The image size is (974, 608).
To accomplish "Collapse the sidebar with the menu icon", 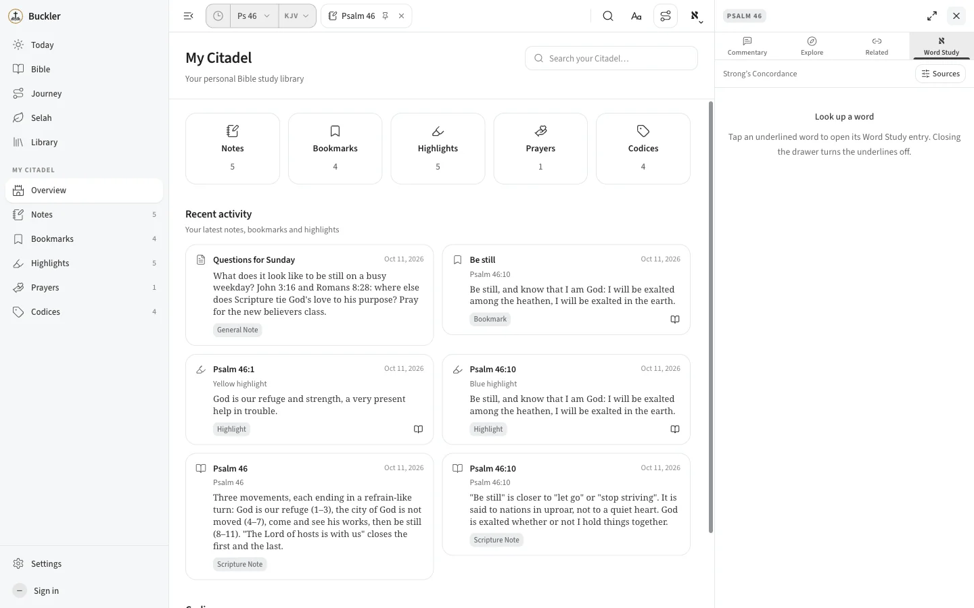I will pos(189,16).
